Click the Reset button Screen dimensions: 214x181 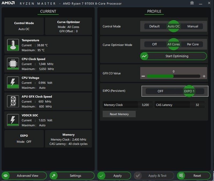click(x=194, y=176)
